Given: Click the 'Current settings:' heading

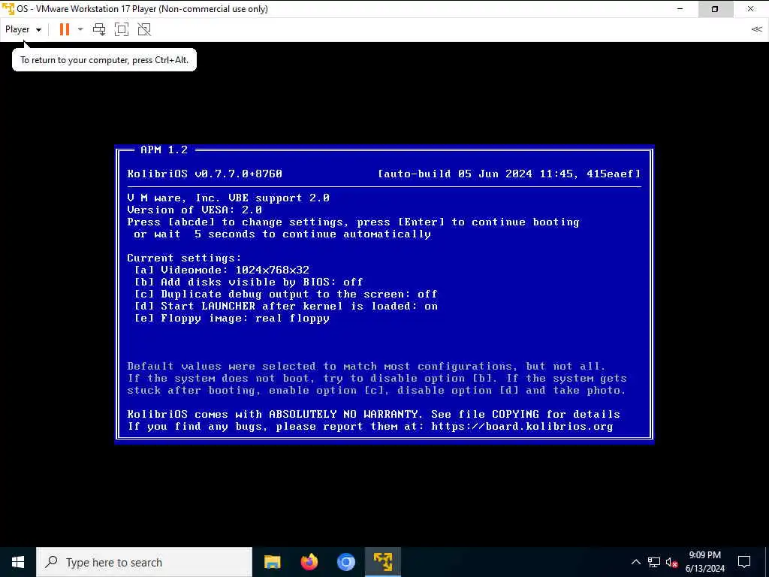Looking at the screenshot, I should (185, 258).
